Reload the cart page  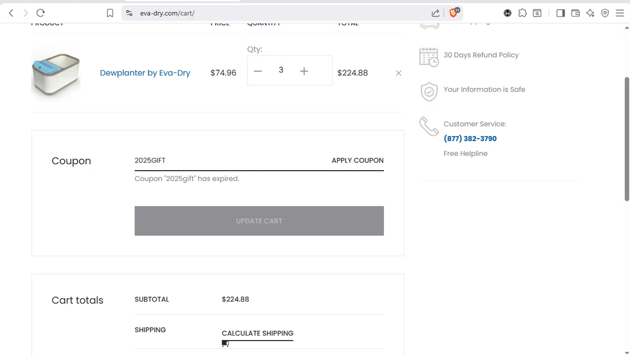point(40,13)
